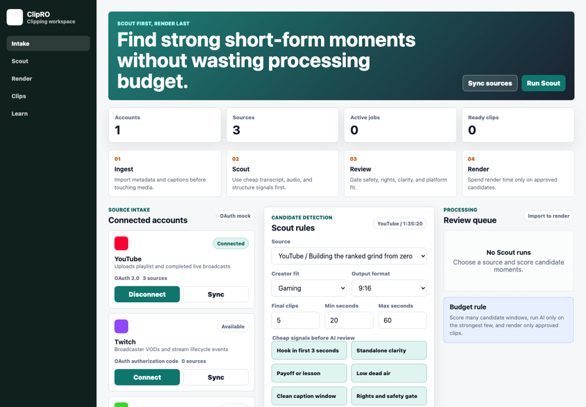This screenshot has height=407, width=586.
Task: Click the Final clips input field
Action: coord(296,320)
